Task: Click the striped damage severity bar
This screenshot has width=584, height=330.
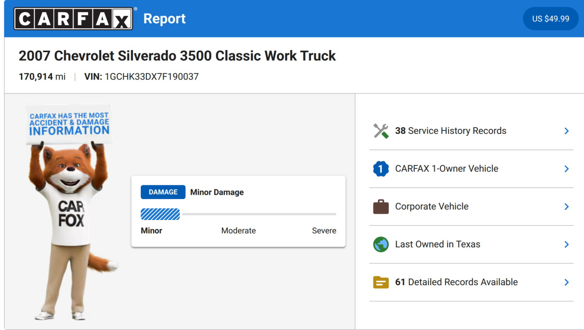Action: 160,214
